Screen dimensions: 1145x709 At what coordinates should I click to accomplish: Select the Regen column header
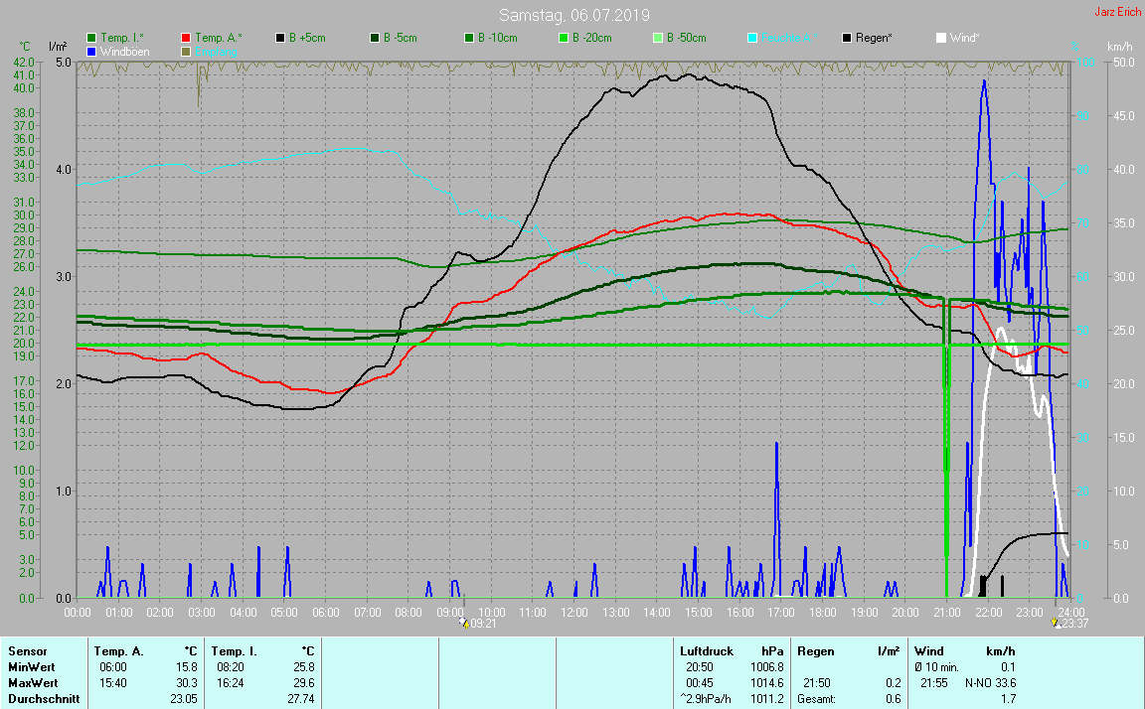pyautogui.click(x=816, y=651)
